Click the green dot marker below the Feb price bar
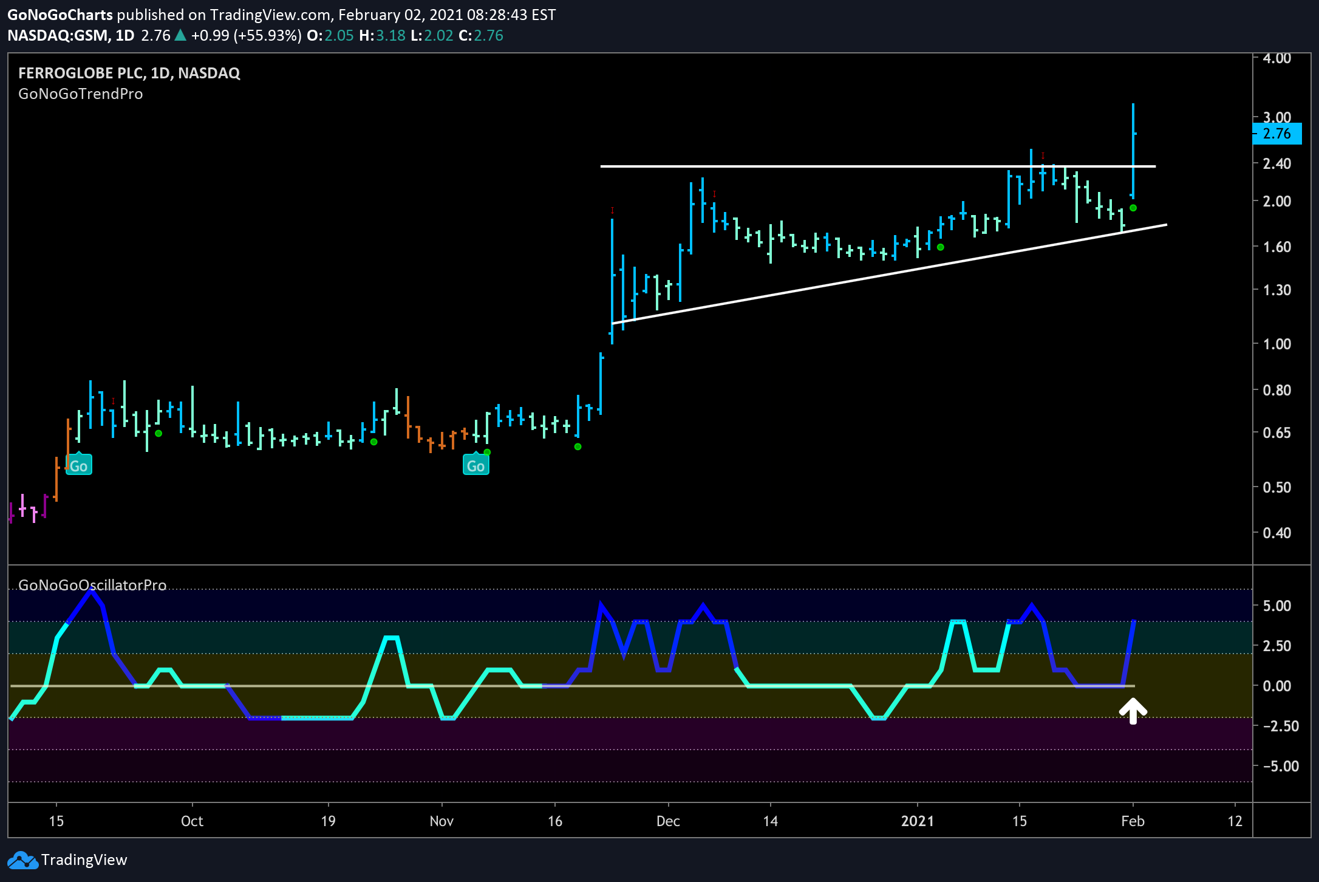Viewport: 1319px width, 882px height. click(x=1133, y=208)
